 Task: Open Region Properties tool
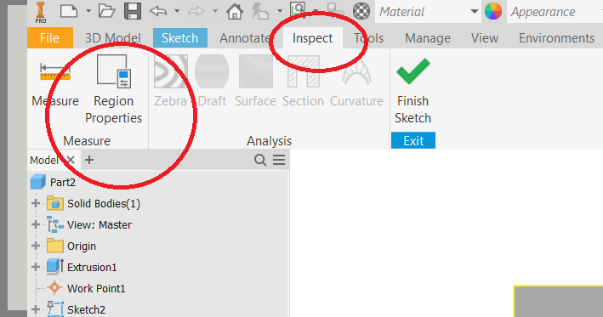click(x=113, y=89)
